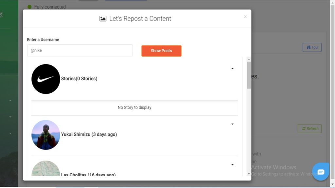
Task: Click the list scrollbar down arrow
Action: coord(249,174)
